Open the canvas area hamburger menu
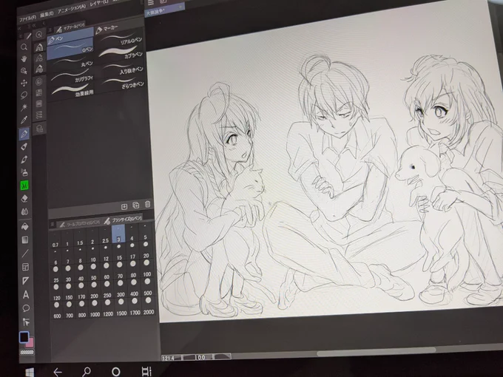The height and width of the screenshot is (377, 503). (x=151, y=2)
